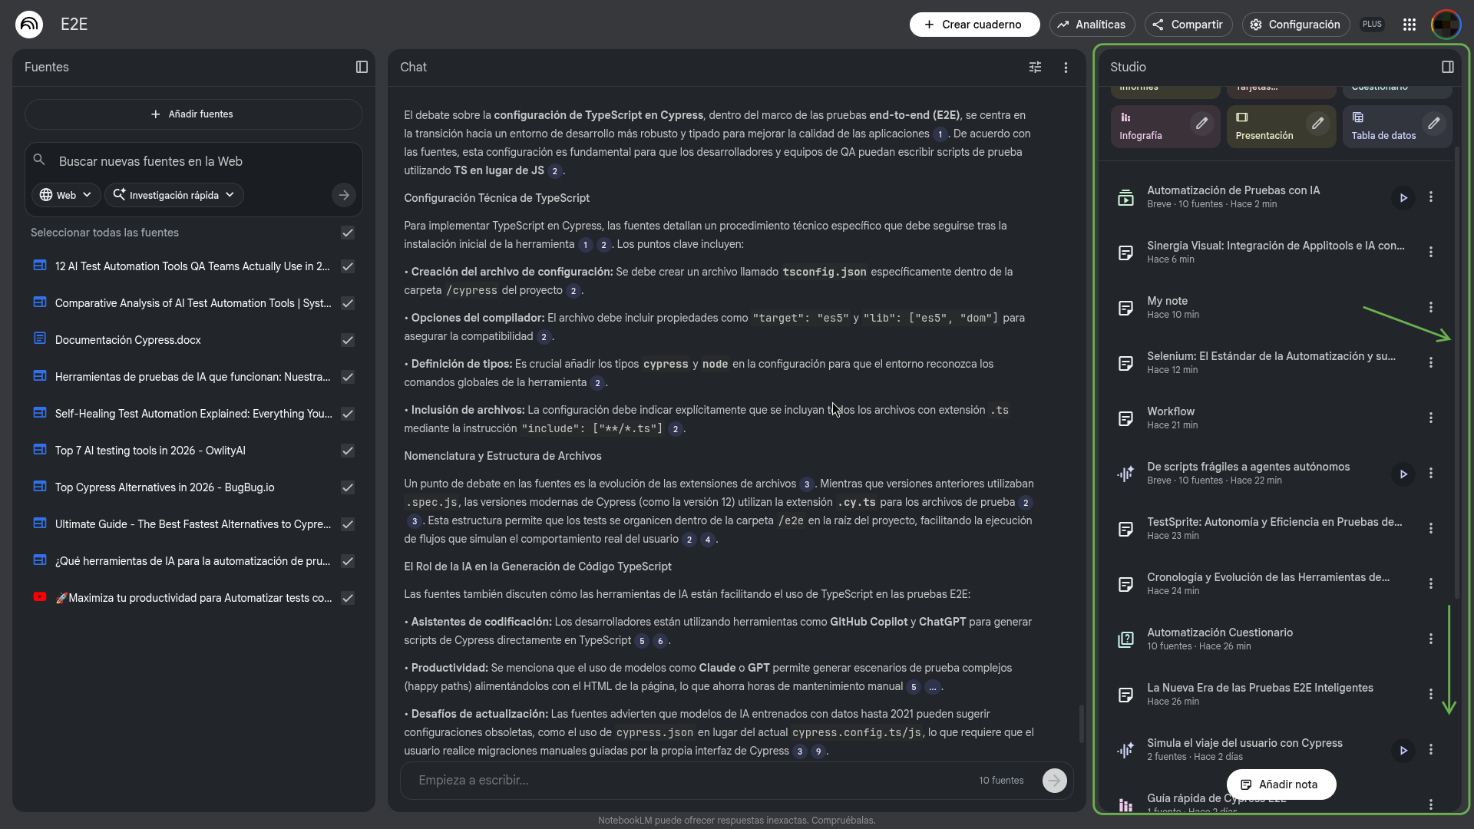The height and width of the screenshot is (829, 1474).
Task: Open source Top 7 AI testing tools in 2026
Action: point(150,451)
